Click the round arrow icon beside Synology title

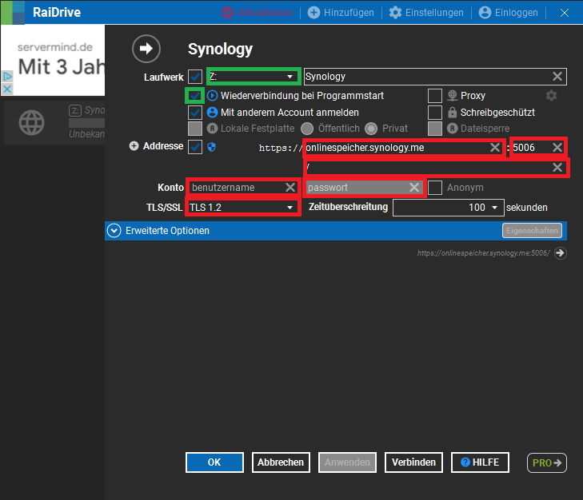point(146,49)
